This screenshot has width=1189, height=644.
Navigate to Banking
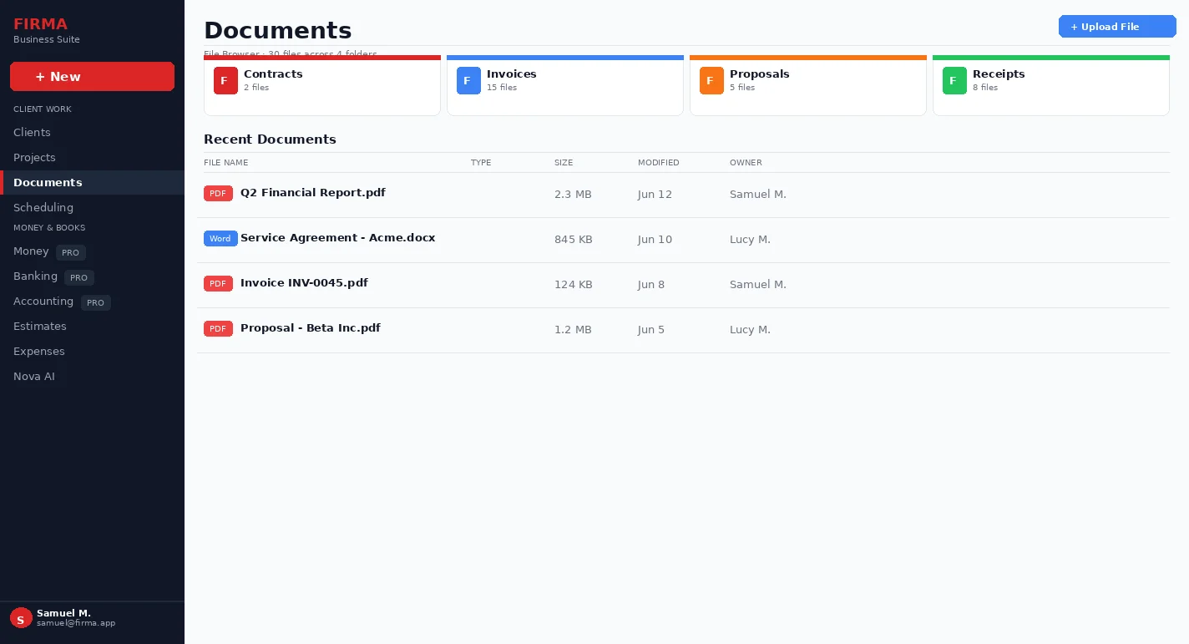[x=35, y=276]
